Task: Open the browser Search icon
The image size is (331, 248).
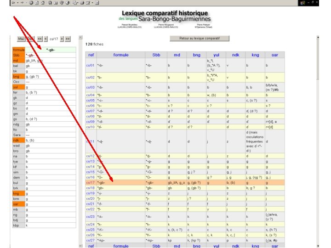Action: (50, 3)
